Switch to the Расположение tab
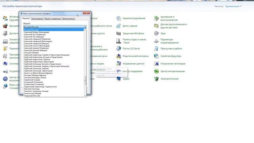This screenshot has width=254, height=143. (x=37, y=19)
